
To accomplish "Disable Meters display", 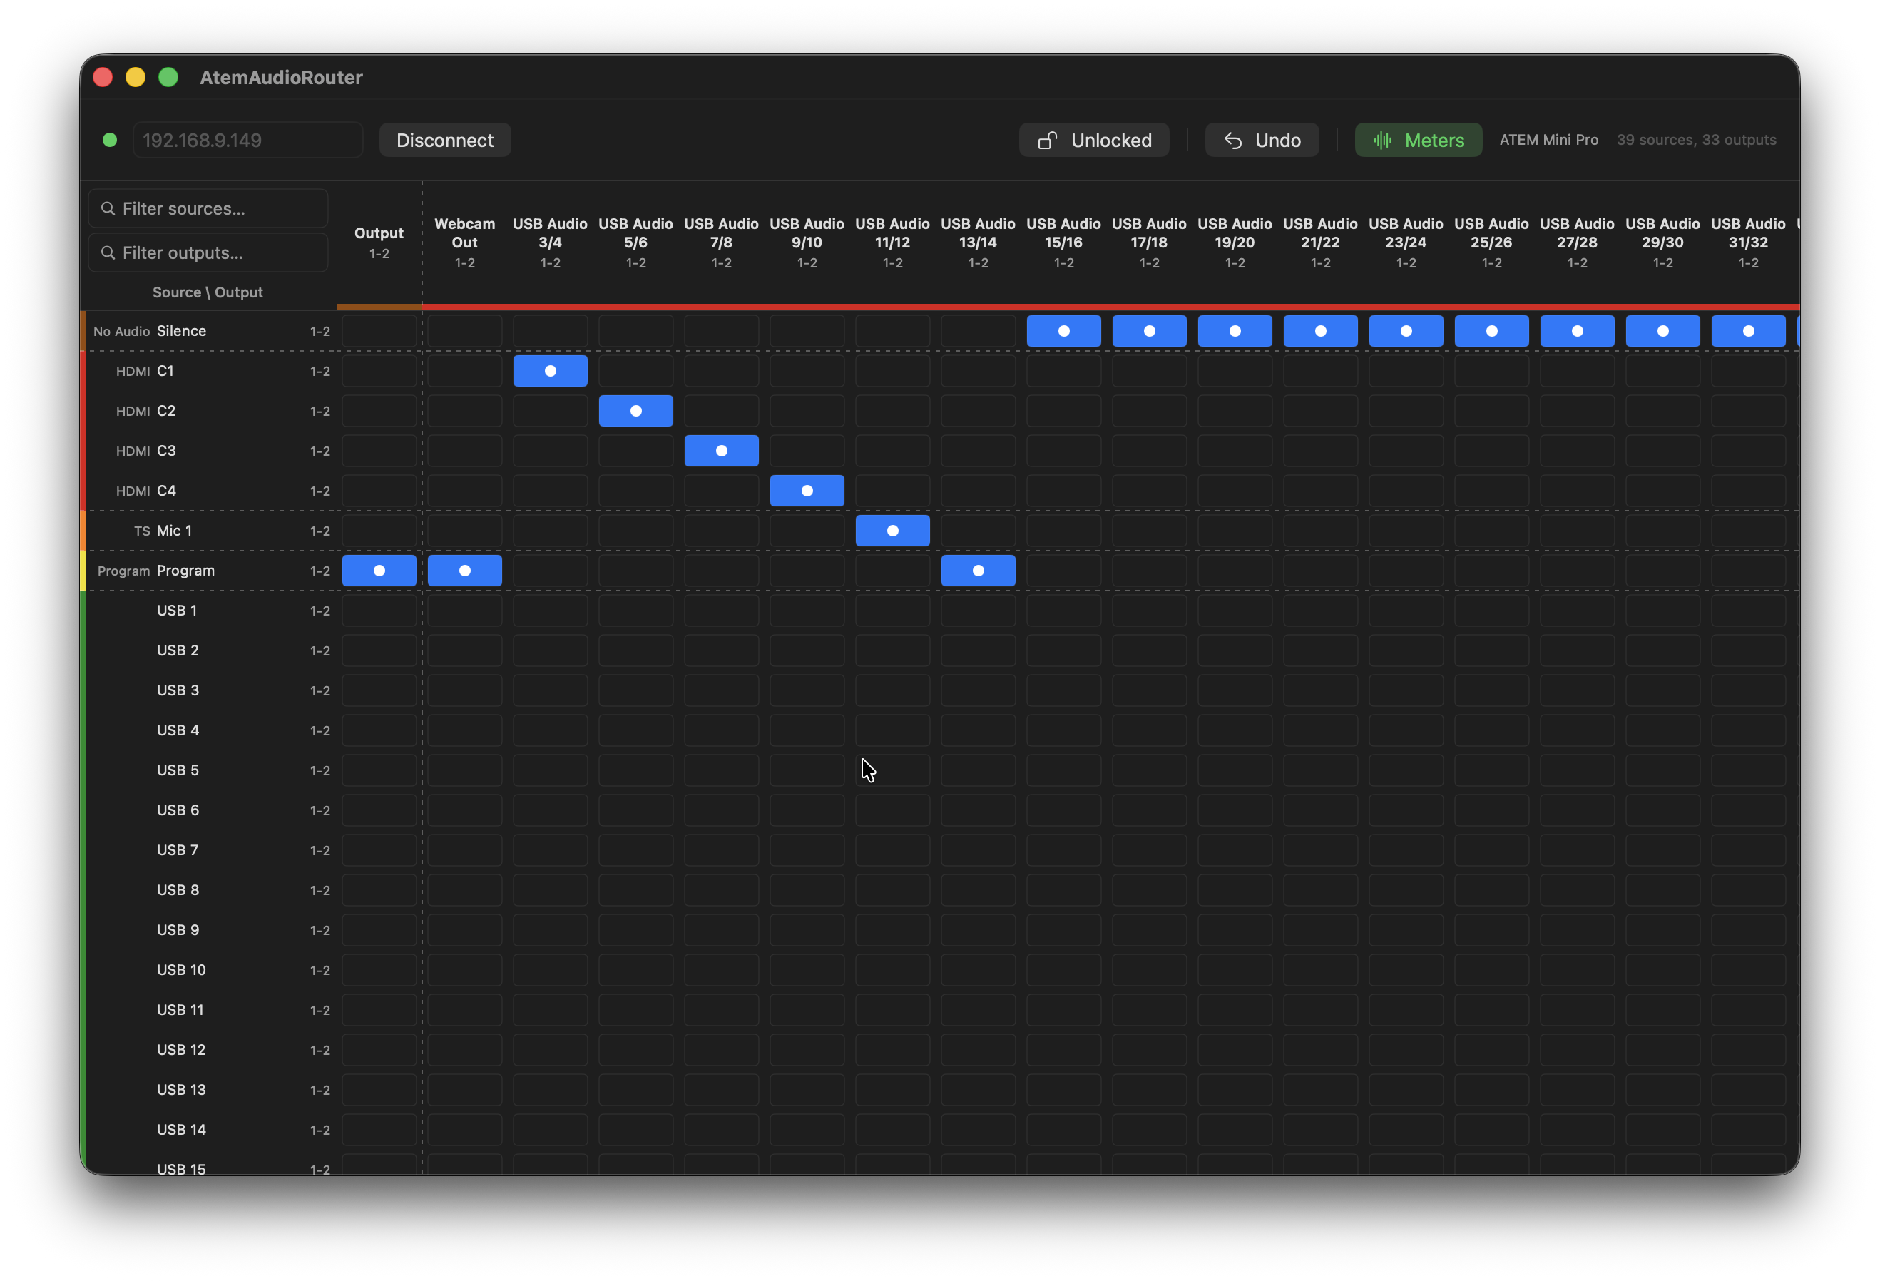I will [1418, 139].
